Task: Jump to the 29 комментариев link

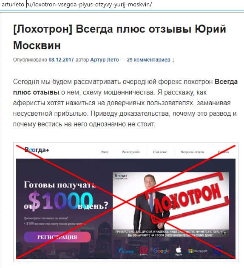Action: click(148, 60)
